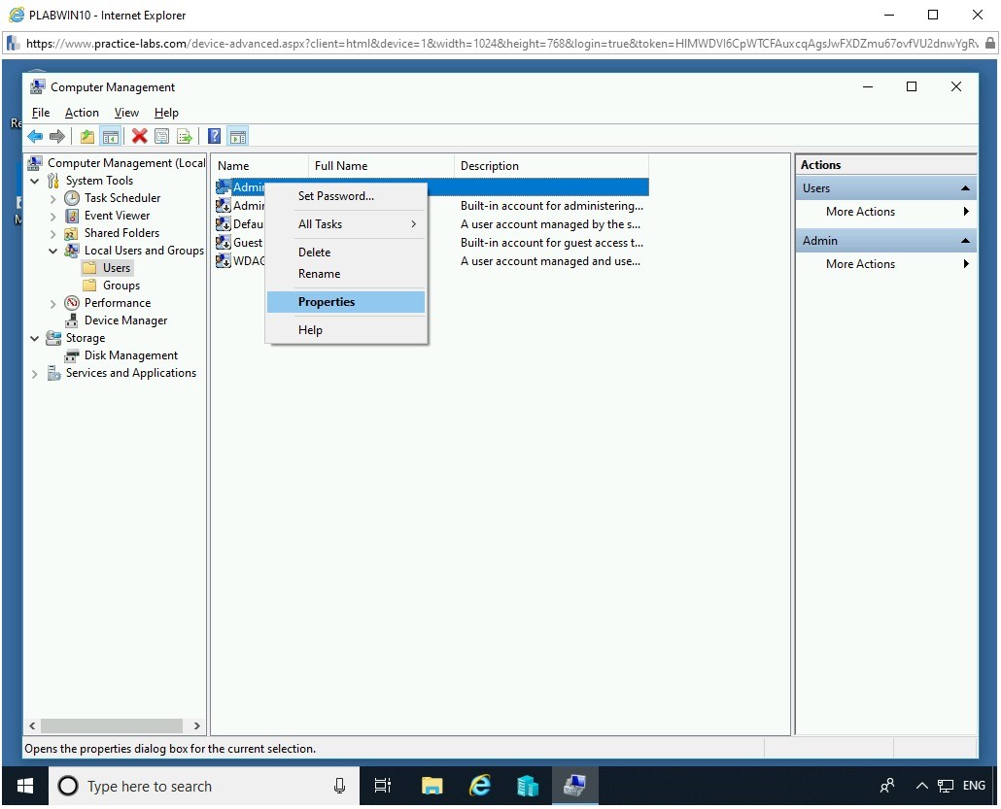This screenshot has width=1001, height=809.
Task: Toggle Show/Hide Console Tree toolbar icon
Action: [111, 136]
